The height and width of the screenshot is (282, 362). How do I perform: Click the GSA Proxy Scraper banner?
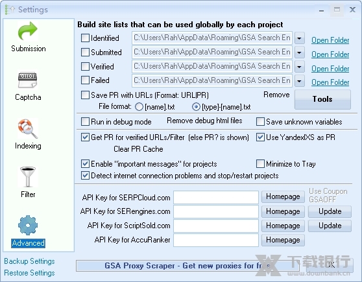pos(187,266)
